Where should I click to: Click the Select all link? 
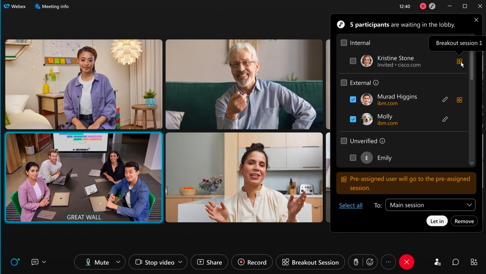pos(351,205)
